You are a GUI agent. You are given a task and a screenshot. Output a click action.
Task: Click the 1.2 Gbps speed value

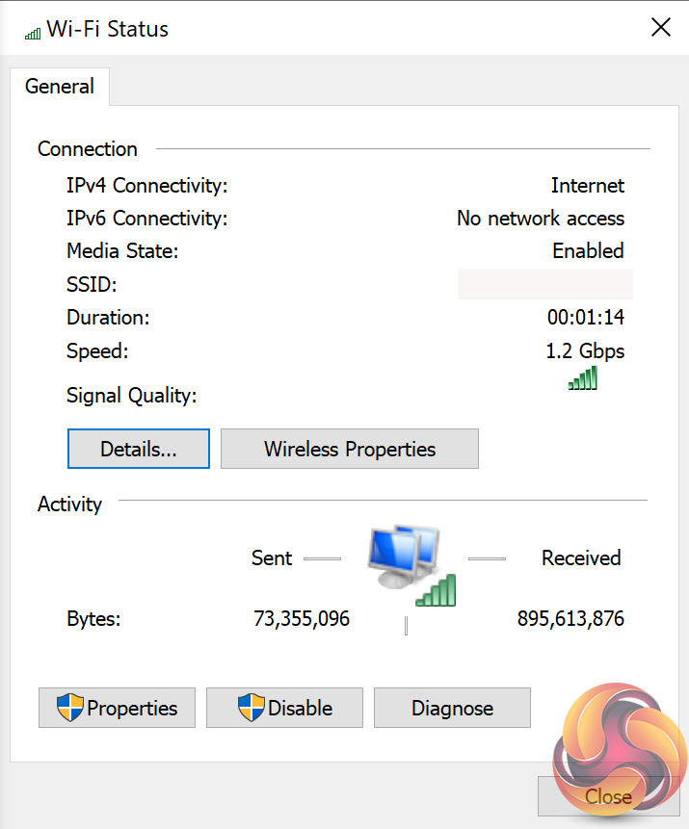(x=585, y=350)
